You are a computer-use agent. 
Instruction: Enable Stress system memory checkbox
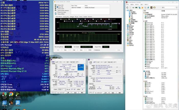58,10
